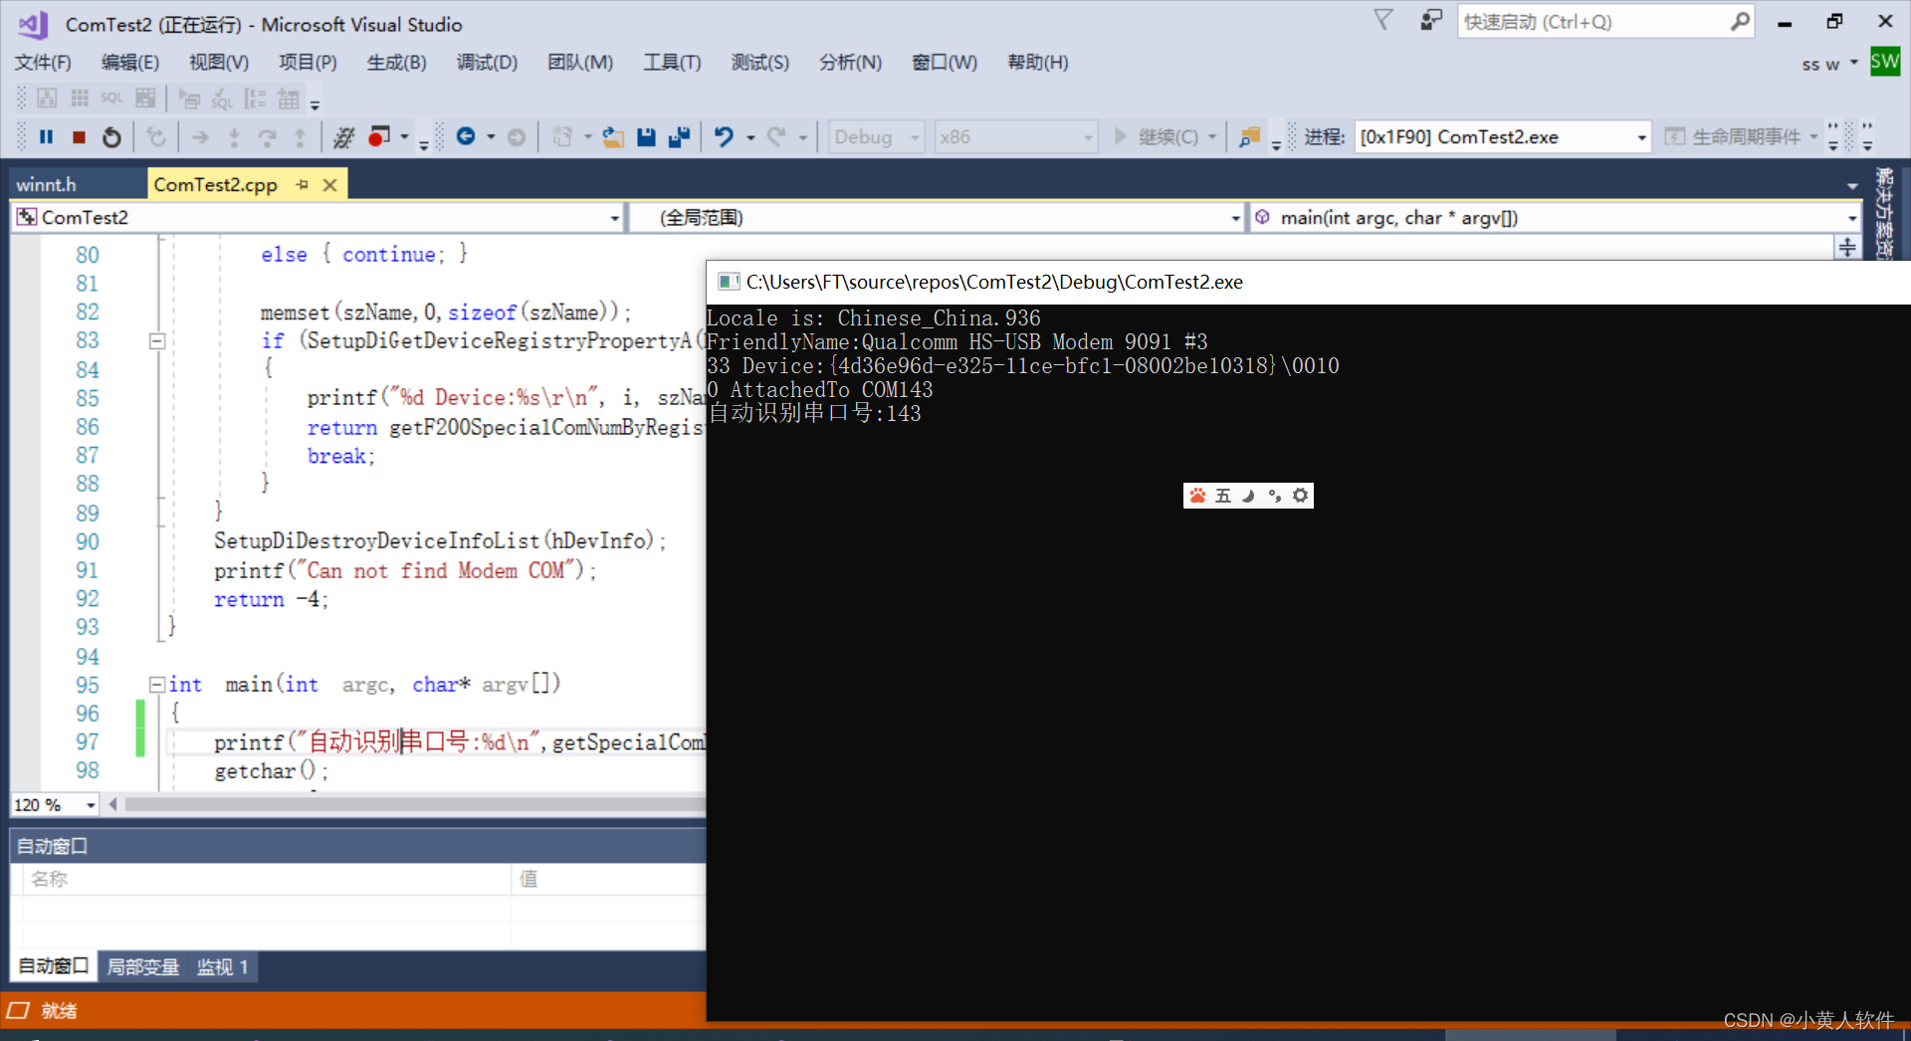Click the 值 column header

coord(609,879)
